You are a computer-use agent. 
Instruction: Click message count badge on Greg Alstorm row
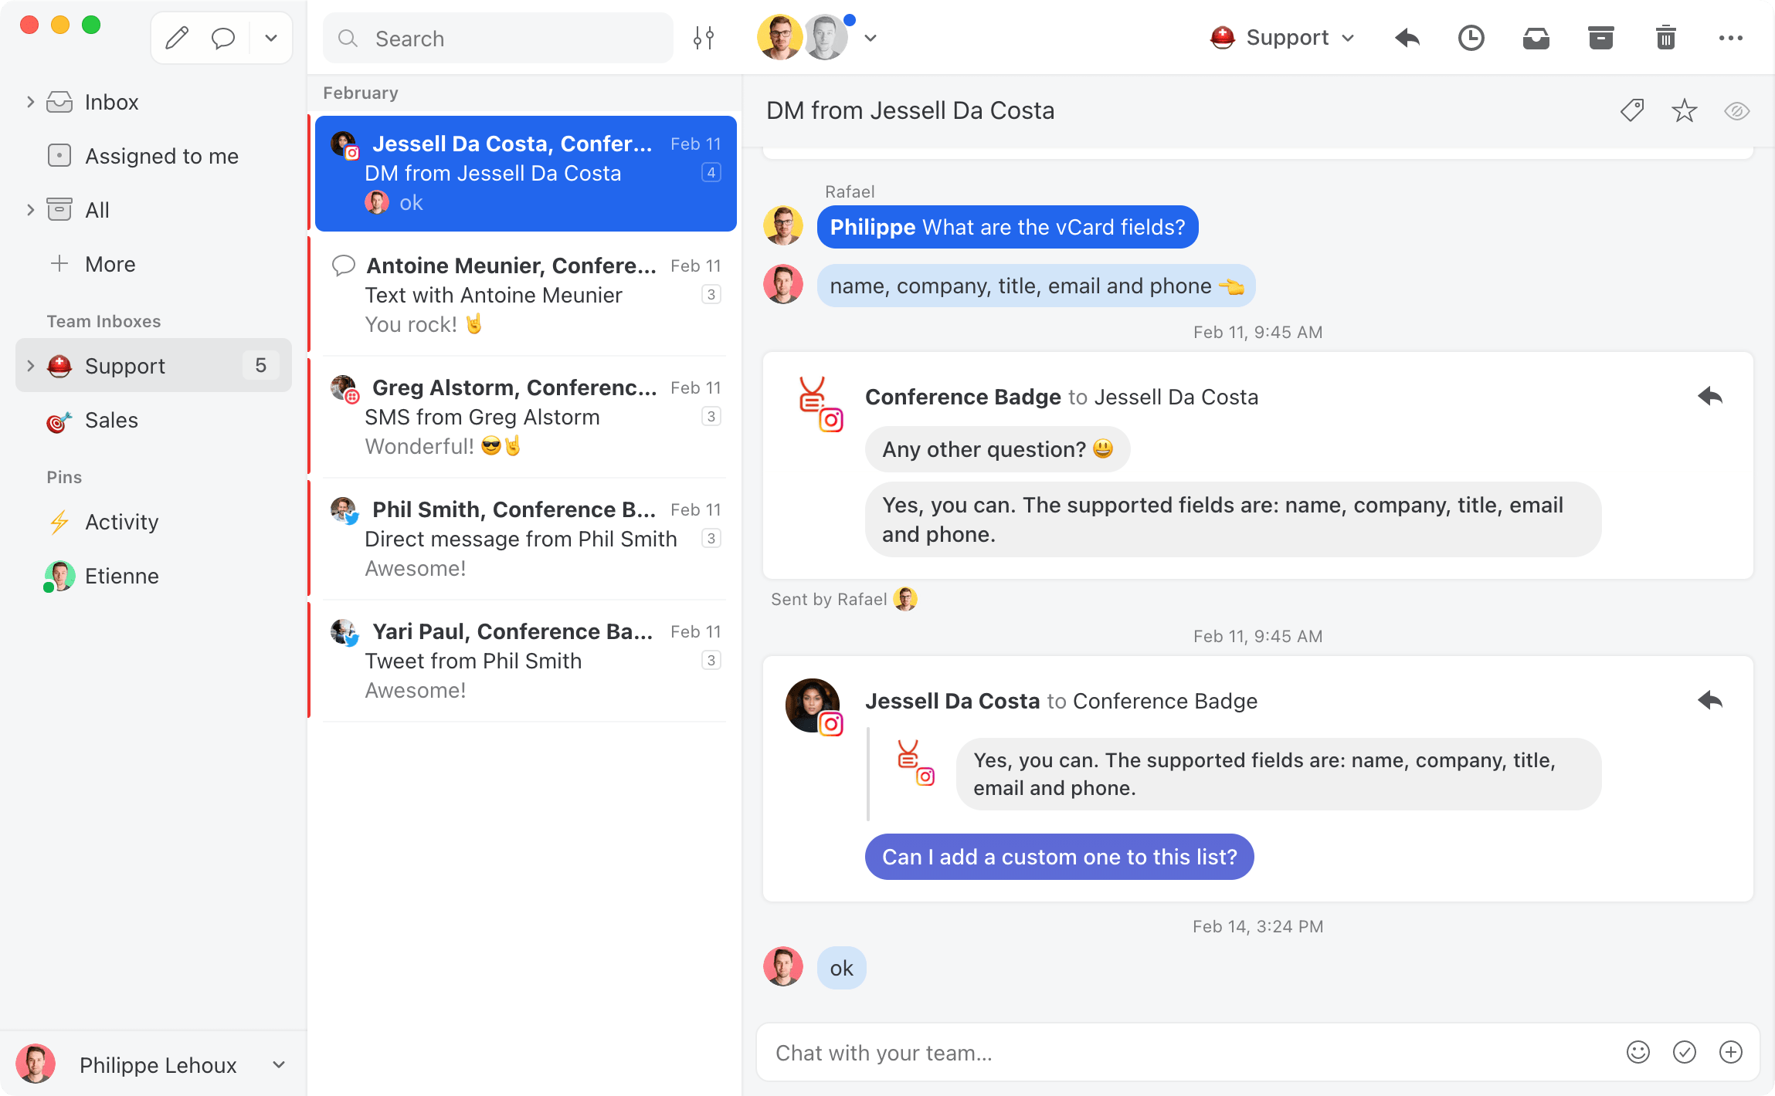pyautogui.click(x=711, y=417)
